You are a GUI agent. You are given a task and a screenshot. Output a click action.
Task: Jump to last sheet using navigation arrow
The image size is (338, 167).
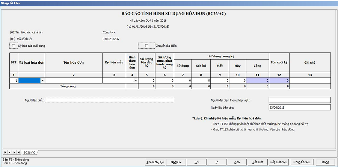pos(18,152)
